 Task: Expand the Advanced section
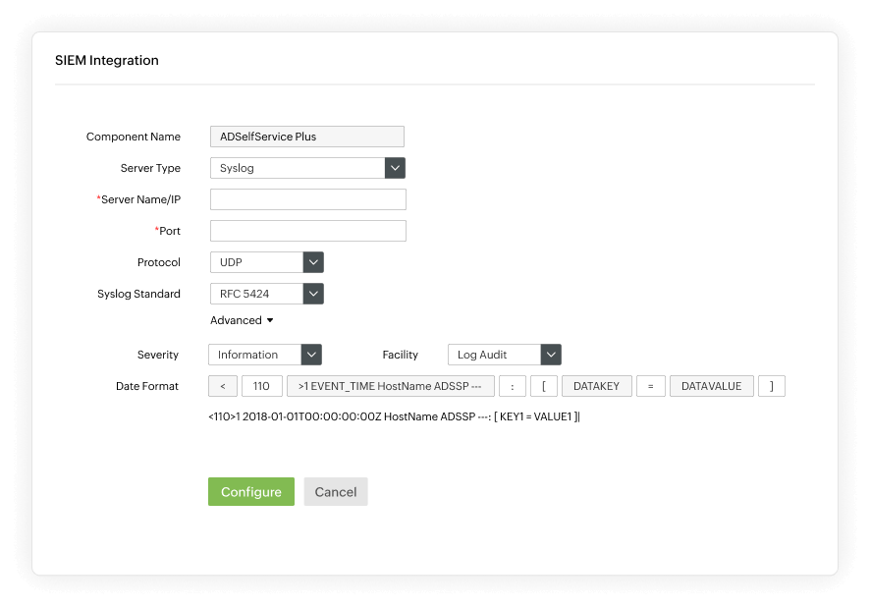(x=241, y=320)
